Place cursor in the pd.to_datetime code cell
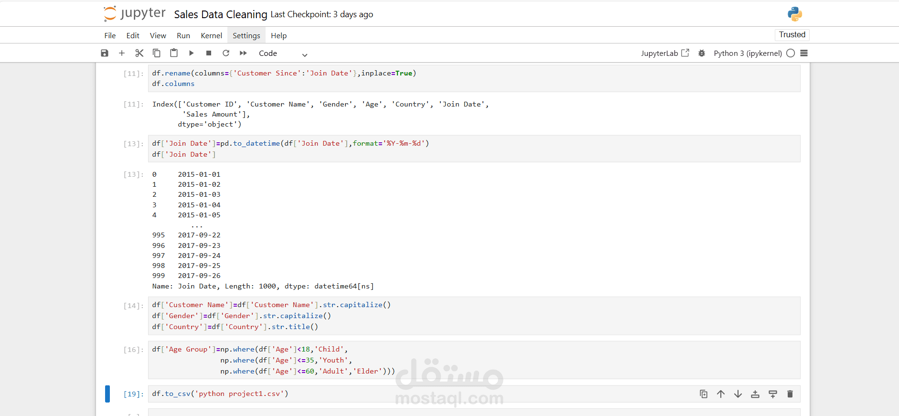The height and width of the screenshot is (416, 899). pos(474,149)
